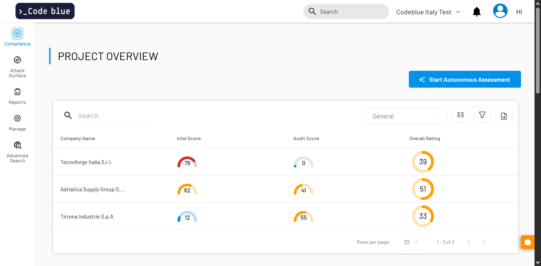Go to the next page arrow

point(484,242)
